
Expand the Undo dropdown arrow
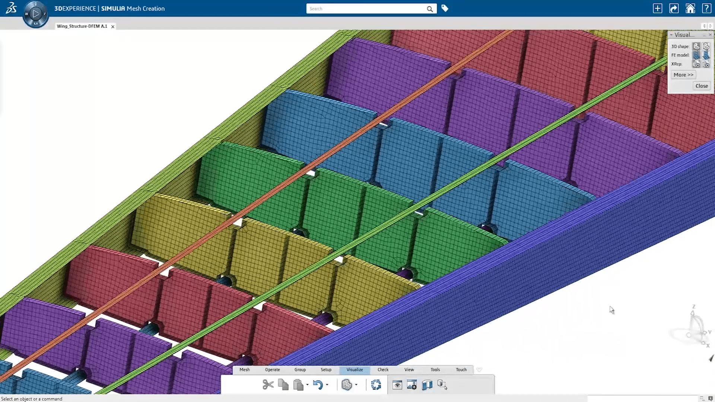click(x=327, y=385)
